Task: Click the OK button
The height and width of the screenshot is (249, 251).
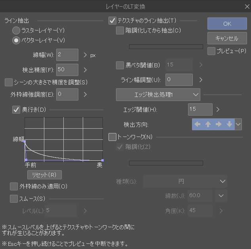Action: coord(227,24)
